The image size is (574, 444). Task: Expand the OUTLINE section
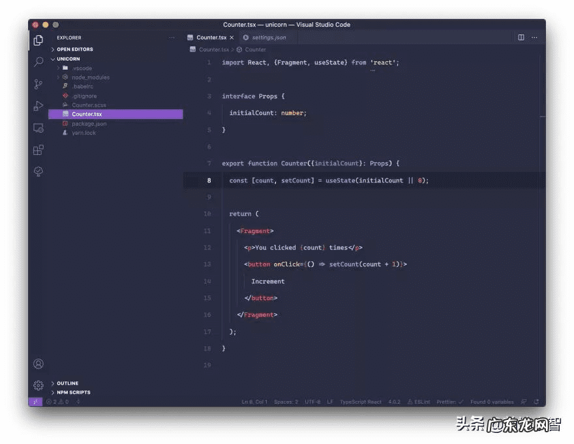[x=67, y=383]
